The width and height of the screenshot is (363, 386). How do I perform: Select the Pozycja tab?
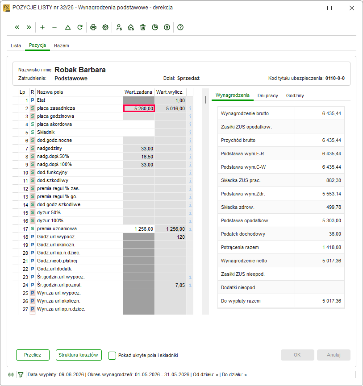tap(38, 46)
